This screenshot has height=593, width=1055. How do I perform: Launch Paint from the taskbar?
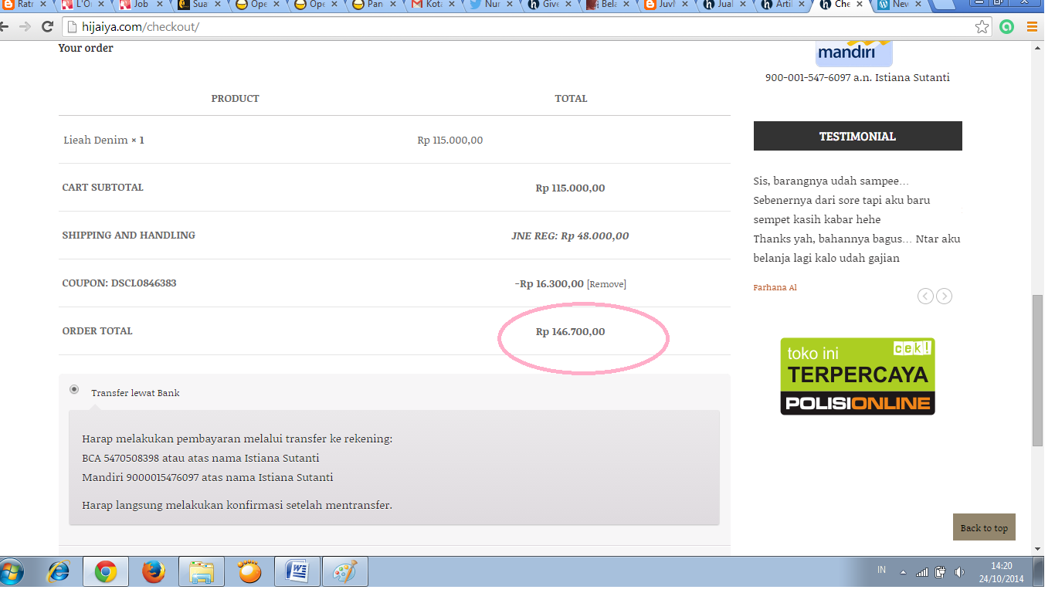[x=344, y=572]
